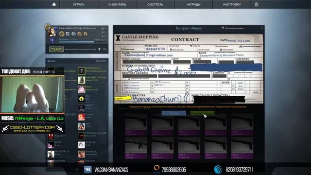
Task: Select first USP-S in top weapon row
Action: pos(136,124)
